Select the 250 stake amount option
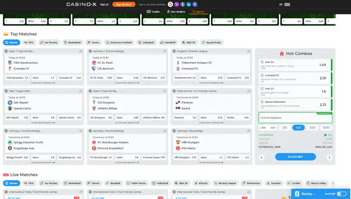This screenshot has width=351, height=199. pos(284,128)
